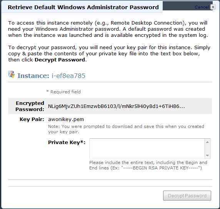Click the Instance heading text

click(x=33, y=76)
